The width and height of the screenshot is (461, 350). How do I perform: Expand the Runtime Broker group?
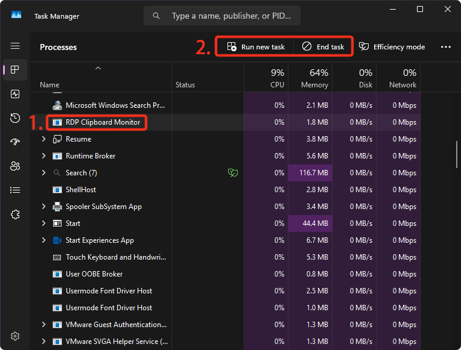point(43,156)
